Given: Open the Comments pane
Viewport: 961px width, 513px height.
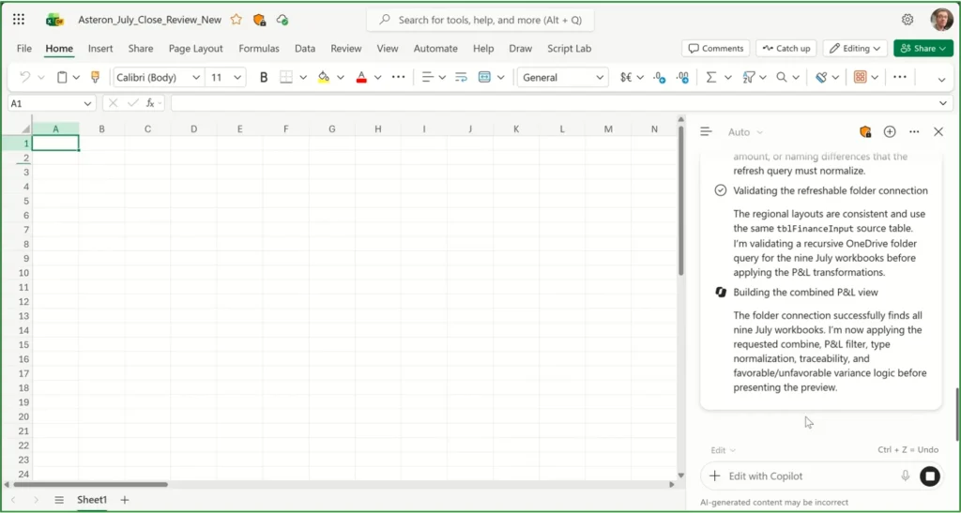Looking at the screenshot, I should tap(716, 49).
